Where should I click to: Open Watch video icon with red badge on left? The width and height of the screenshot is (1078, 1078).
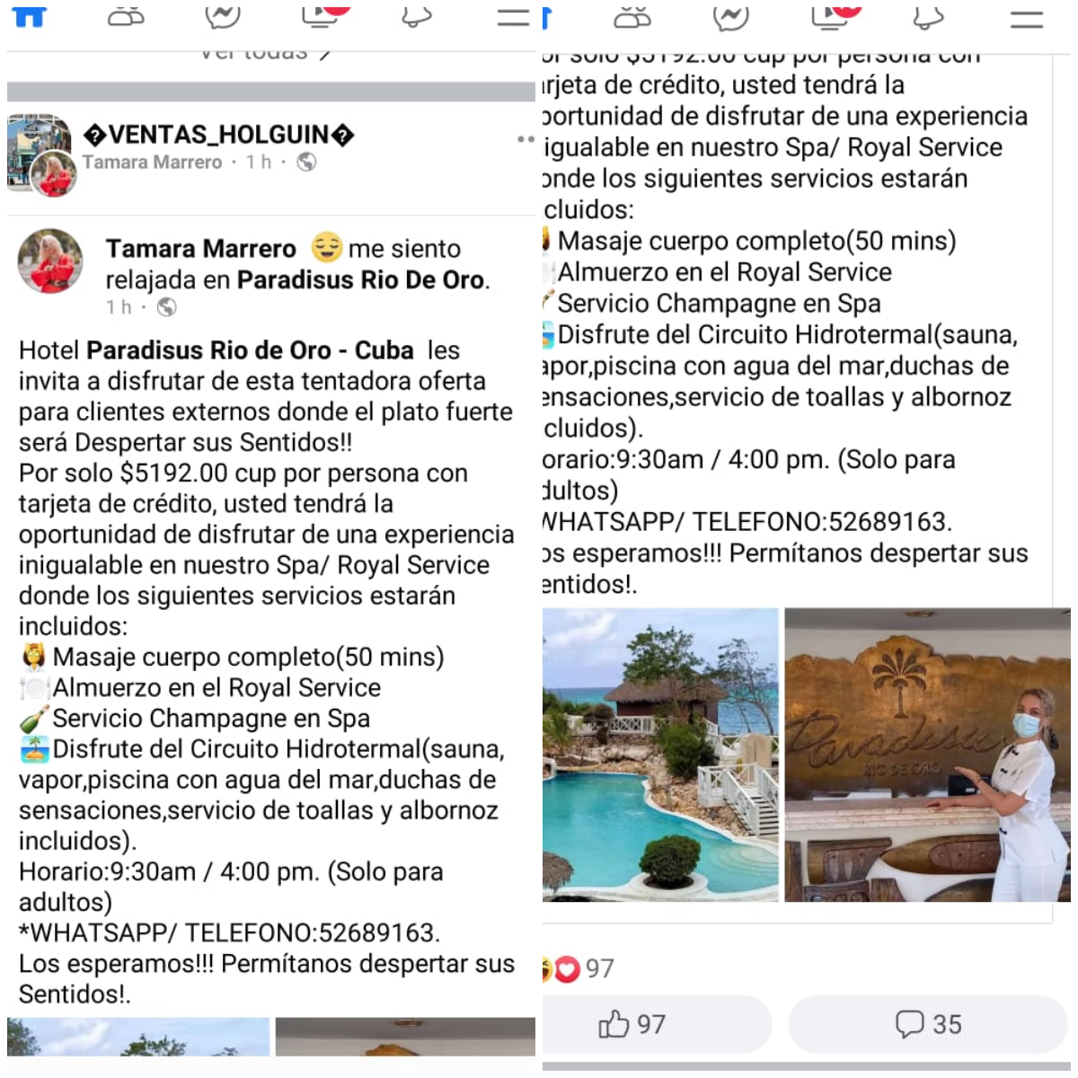[325, 14]
